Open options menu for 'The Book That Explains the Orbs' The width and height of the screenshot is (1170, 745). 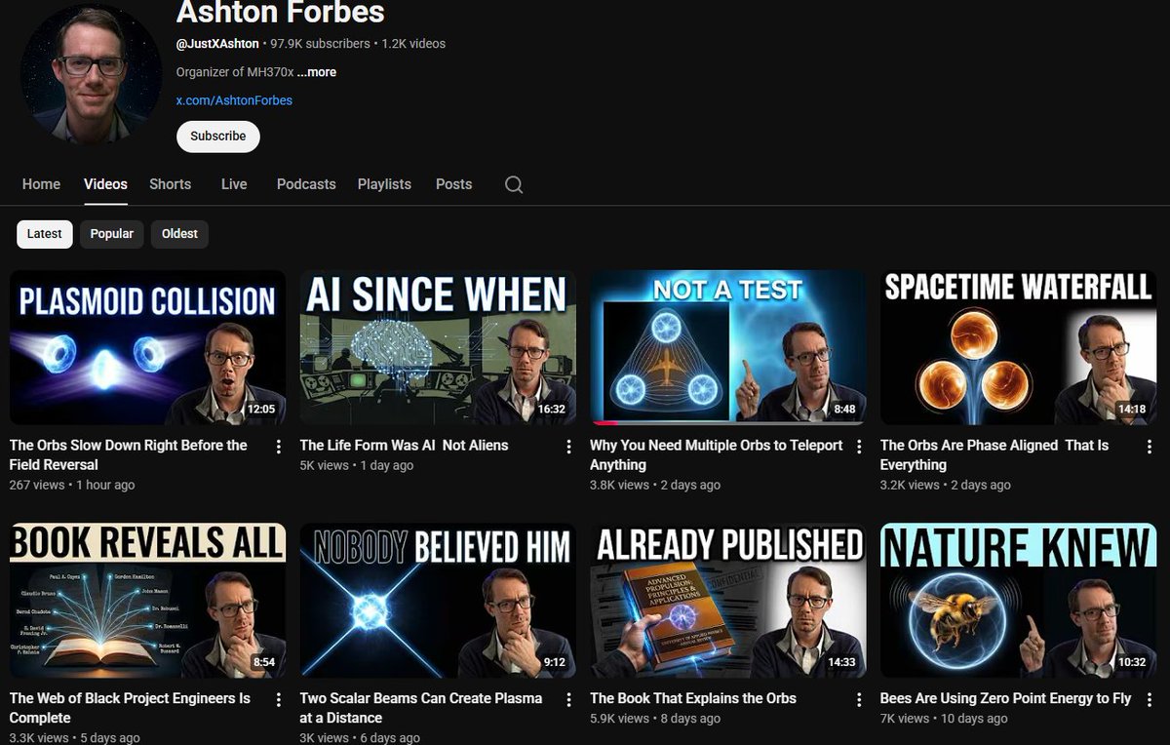pyautogui.click(x=859, y=700)
